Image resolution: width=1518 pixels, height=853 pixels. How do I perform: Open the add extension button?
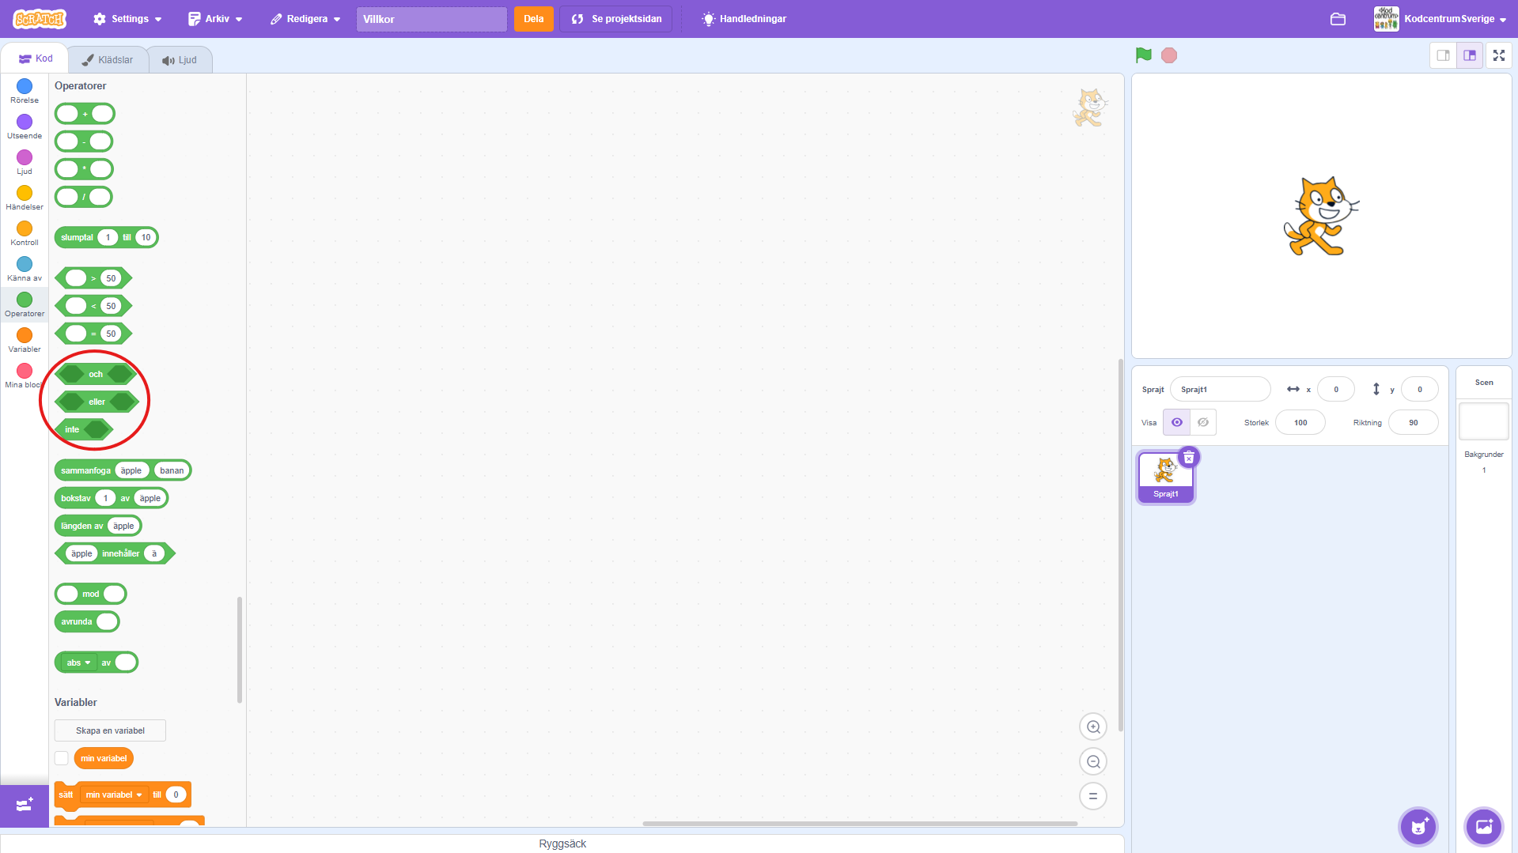(25, 805)
